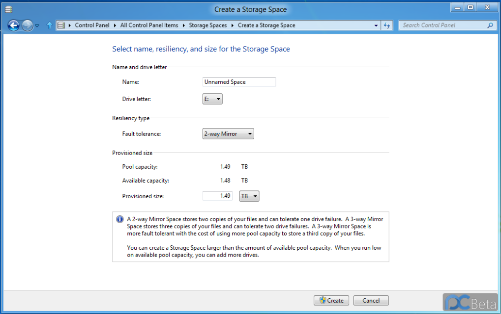Click the Storage Spaces icon in address bar
The height and width of the screenshot is (314, 501).
pyautogui.click(x=61, y=26)
